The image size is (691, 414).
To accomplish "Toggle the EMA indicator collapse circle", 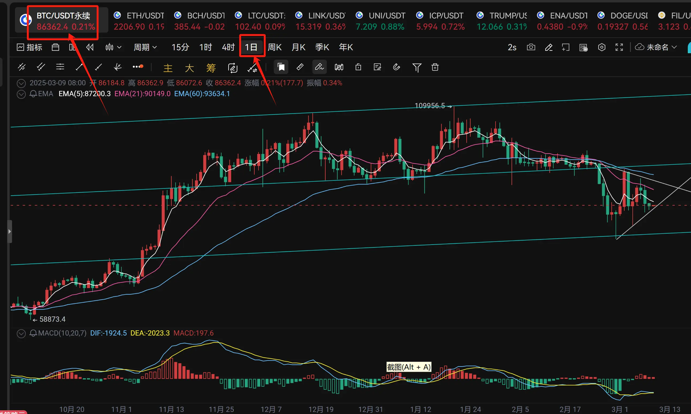I will (x=21, y=94).
